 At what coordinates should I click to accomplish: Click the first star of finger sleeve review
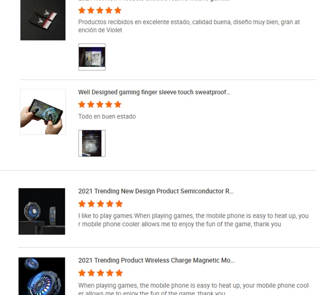point(82,104)
